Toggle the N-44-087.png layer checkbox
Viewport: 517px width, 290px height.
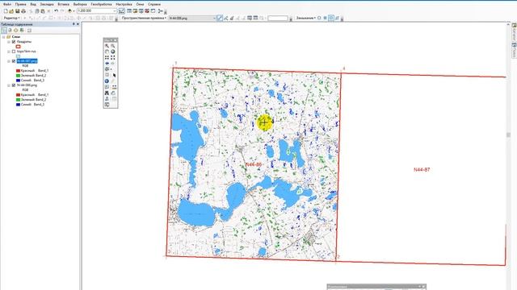14,61
